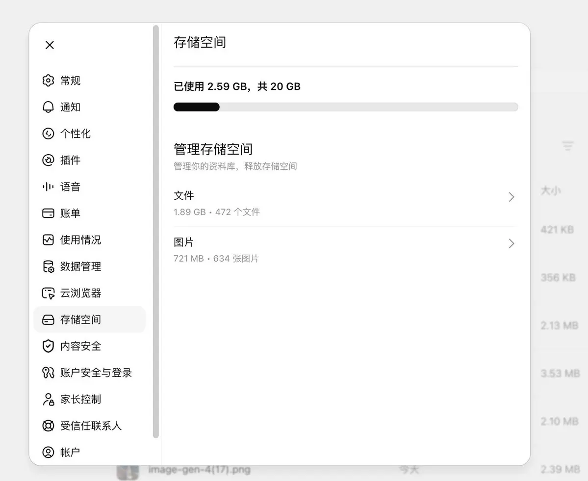Image resolution: width=588 pixels, height=481 pixels.
Task: Open the 文件 storage row
Action: coord(345,203)
